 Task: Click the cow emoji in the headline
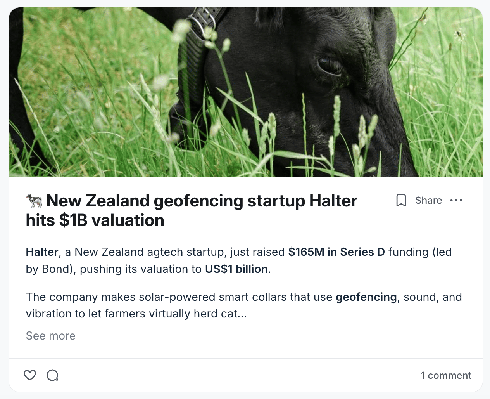tap(34, 201)
